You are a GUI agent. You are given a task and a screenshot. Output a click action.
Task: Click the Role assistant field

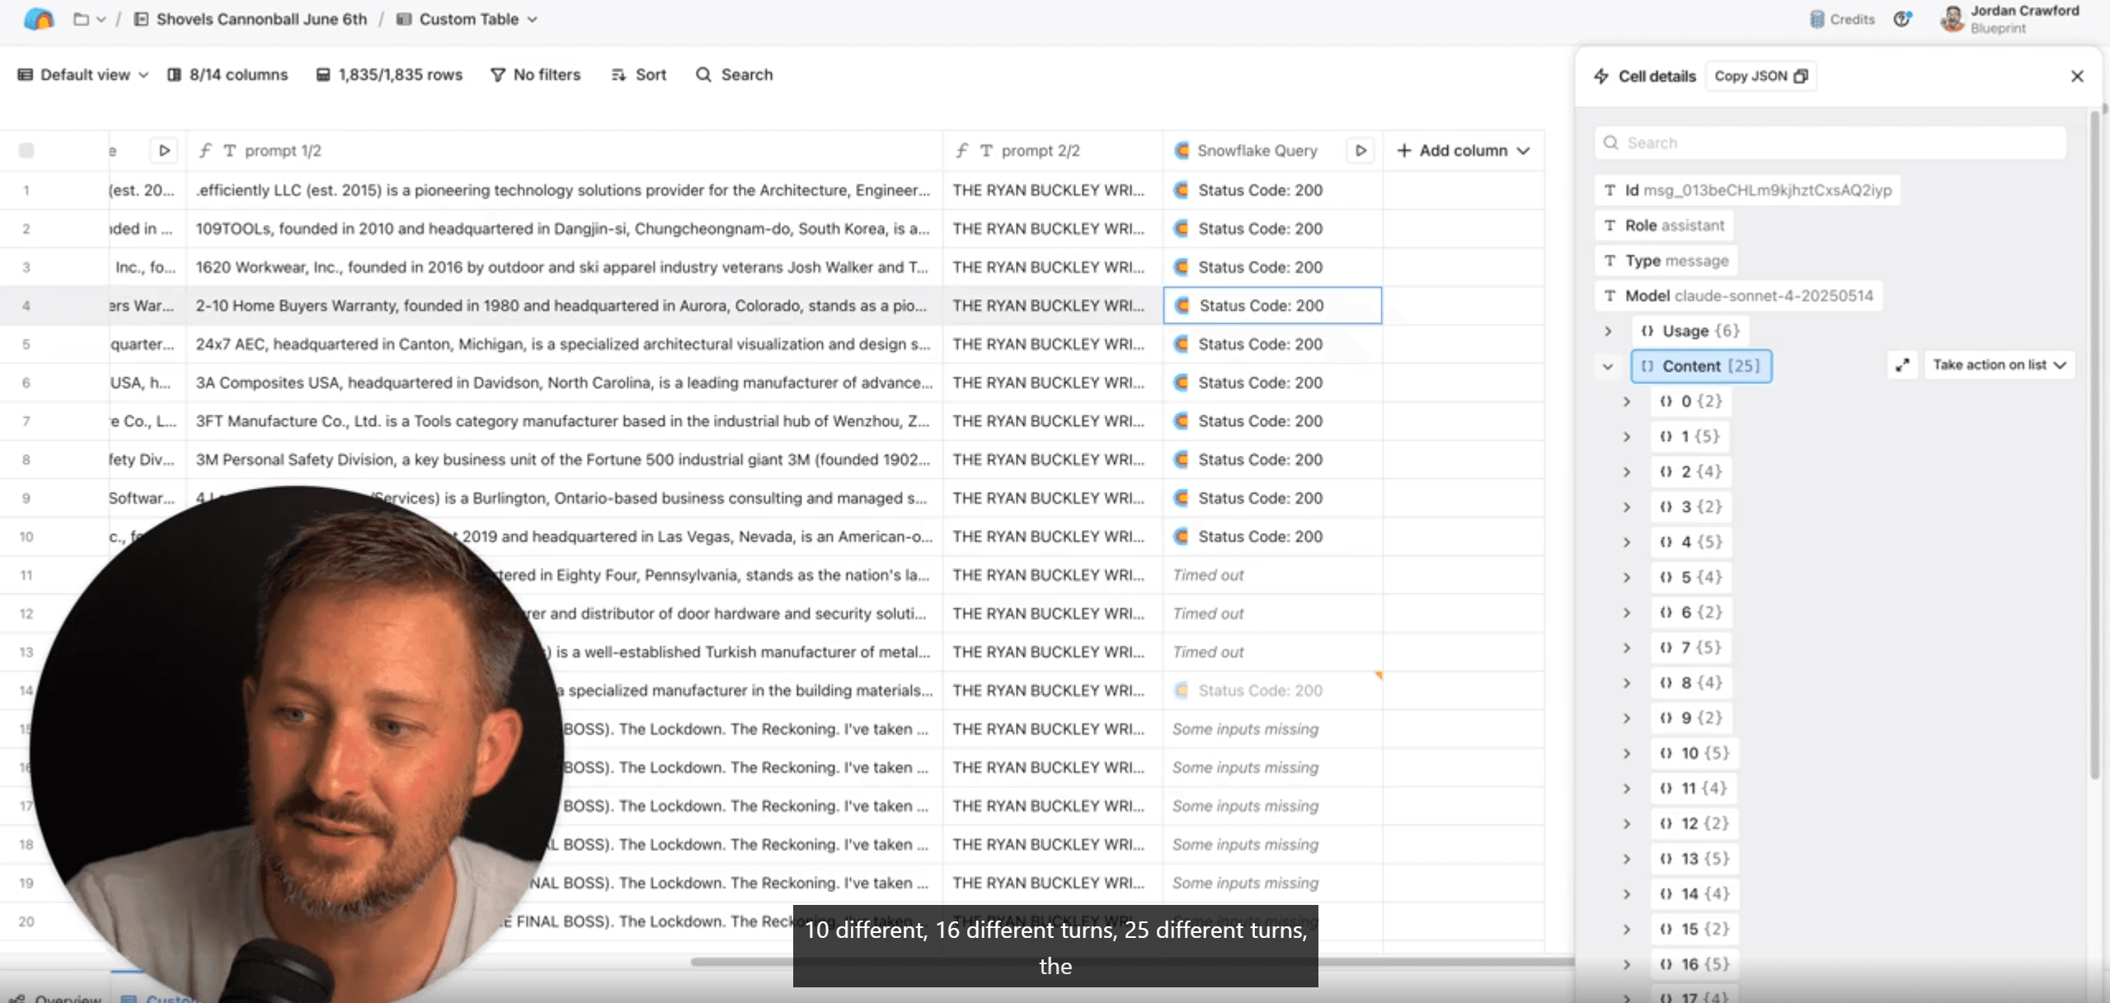tap(1664, 226)
